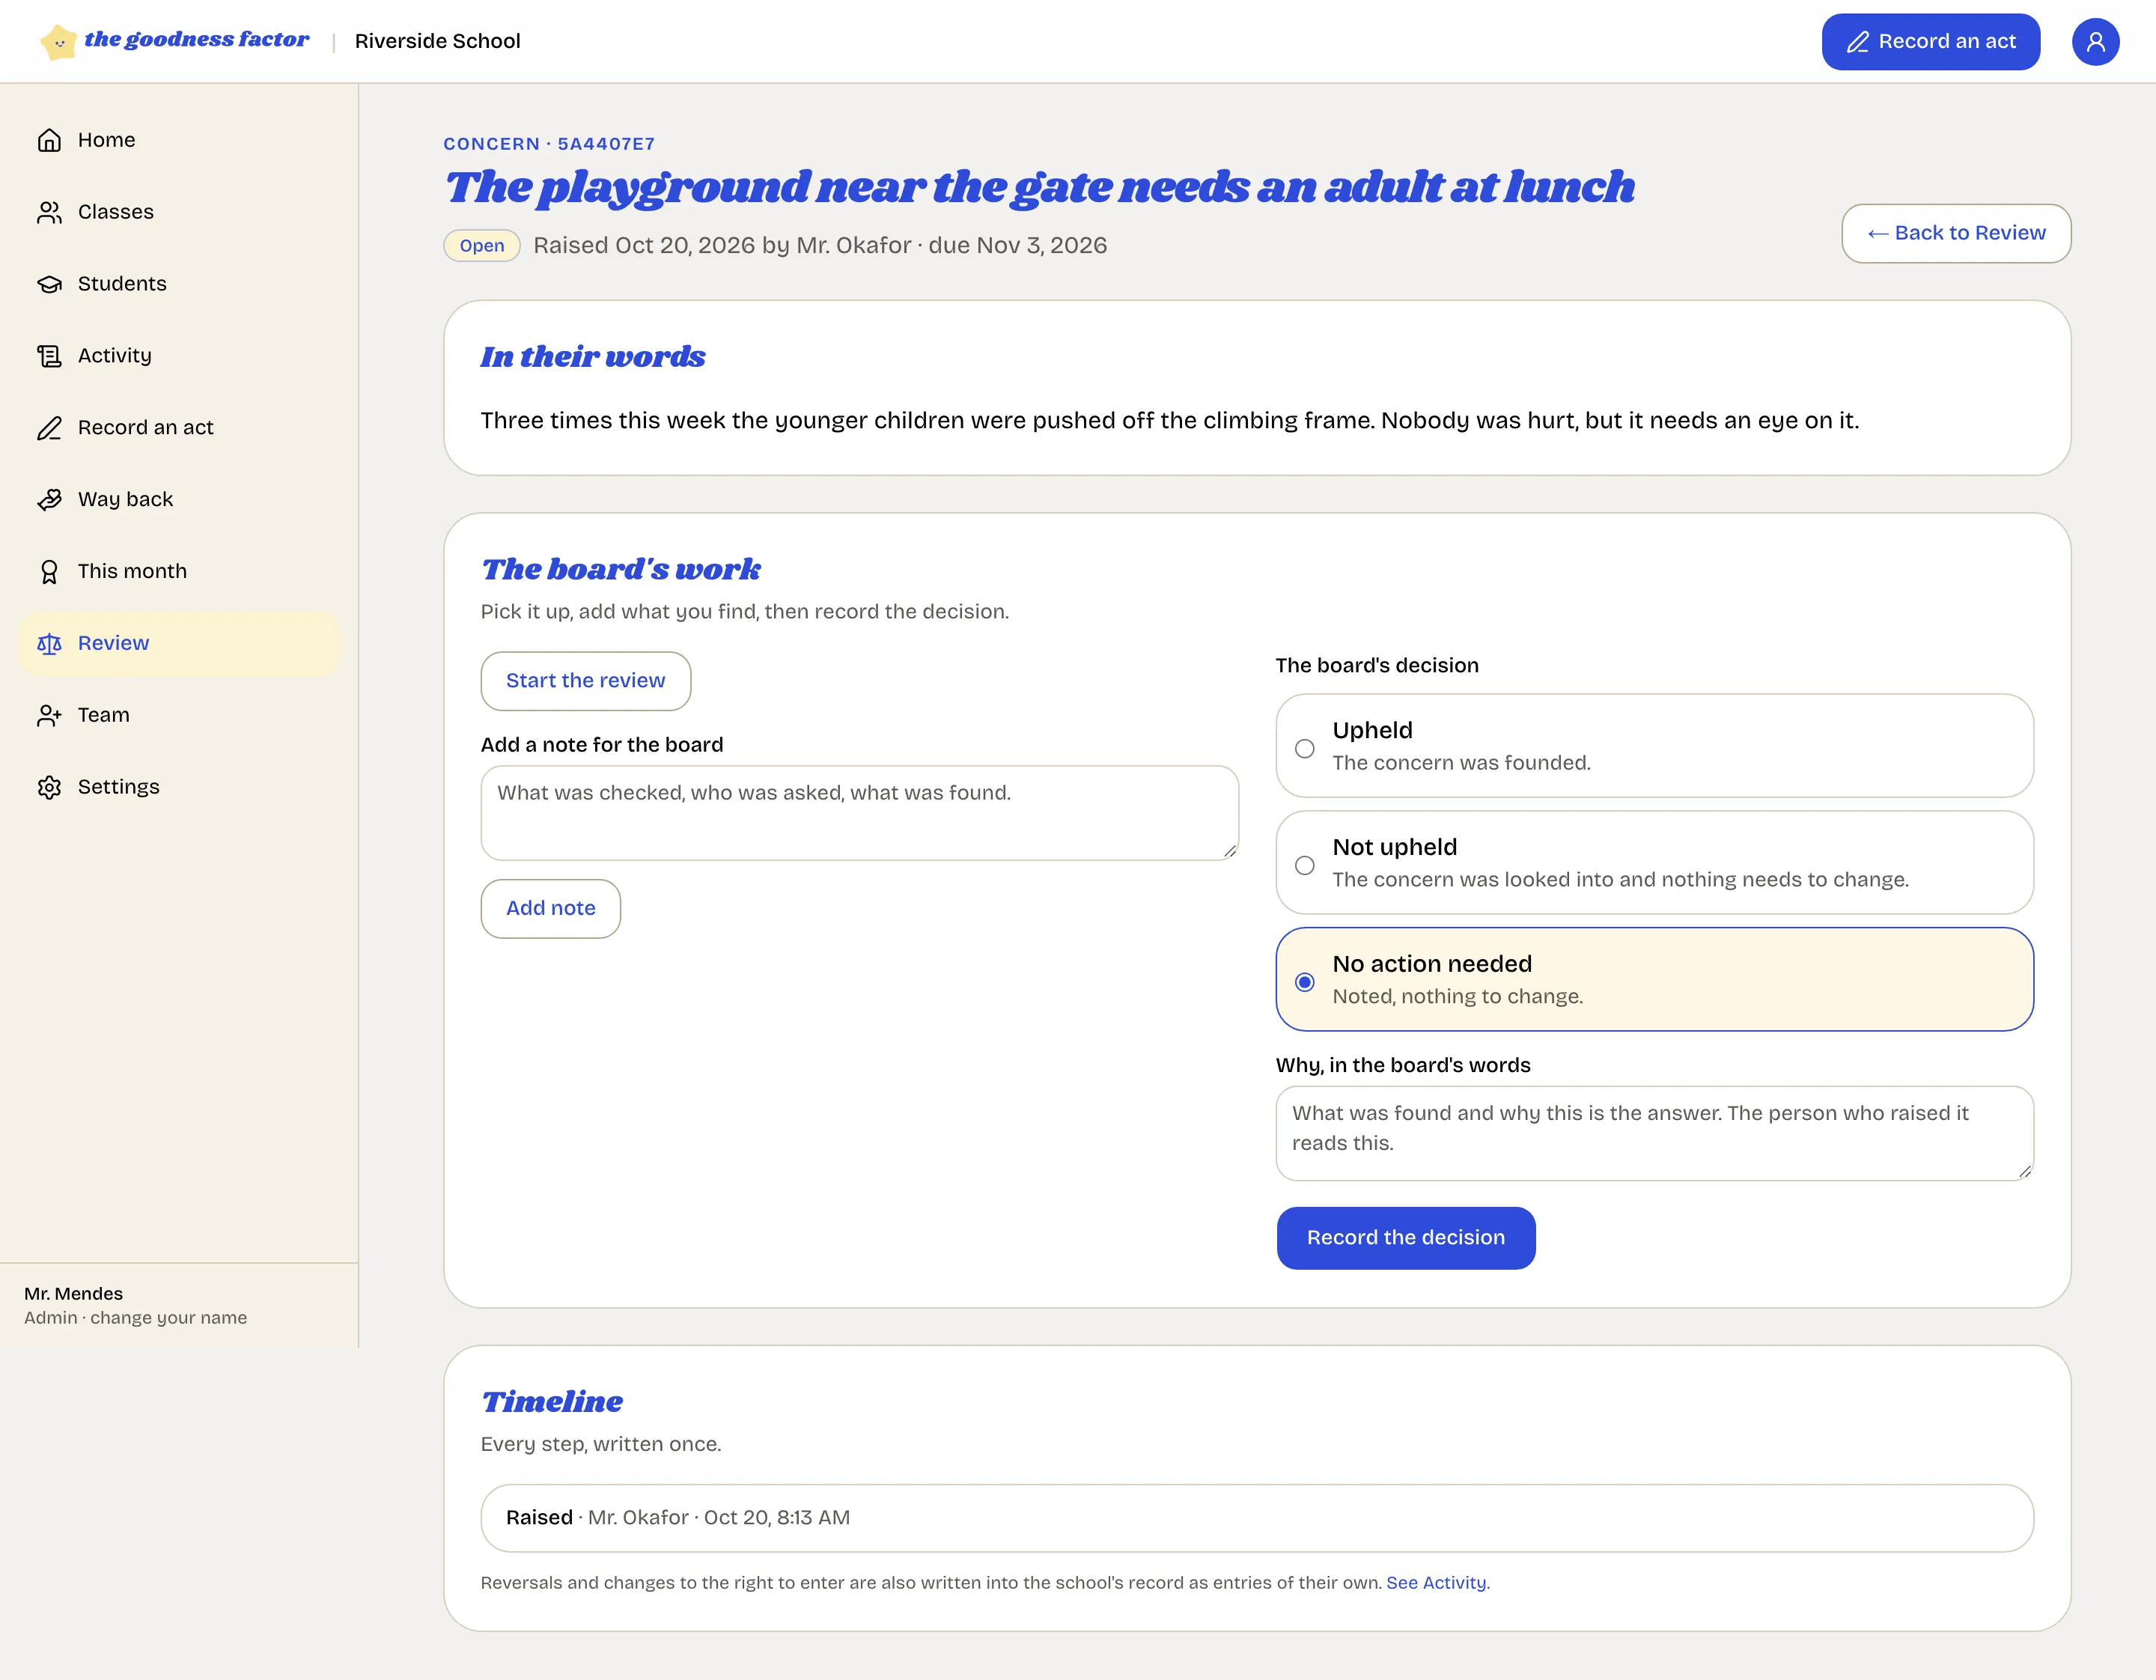Click the Team add-person icon

tap(49, 716)
